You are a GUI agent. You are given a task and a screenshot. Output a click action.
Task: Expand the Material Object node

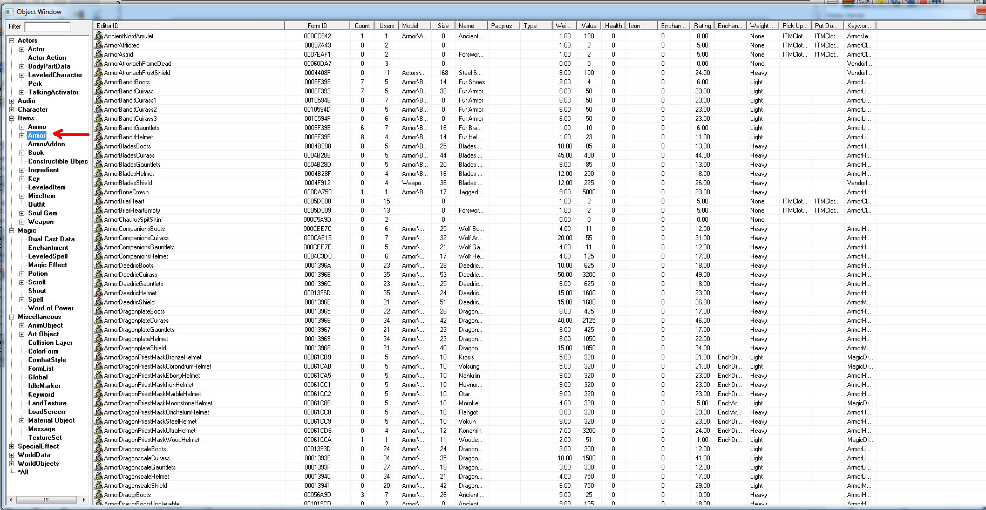[22, 420]
